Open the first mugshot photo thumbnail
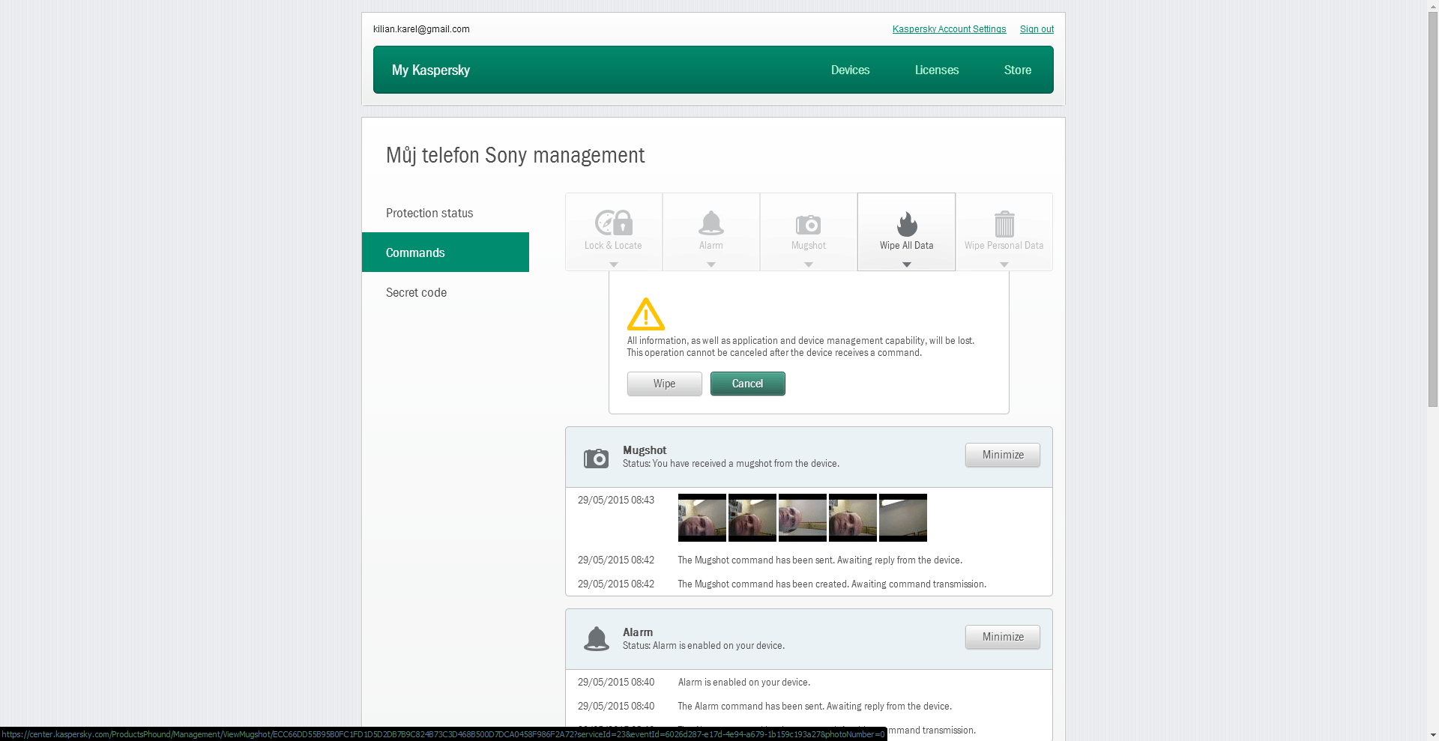This screenshot has width=1439, height=741. click(x=702, y=518)
